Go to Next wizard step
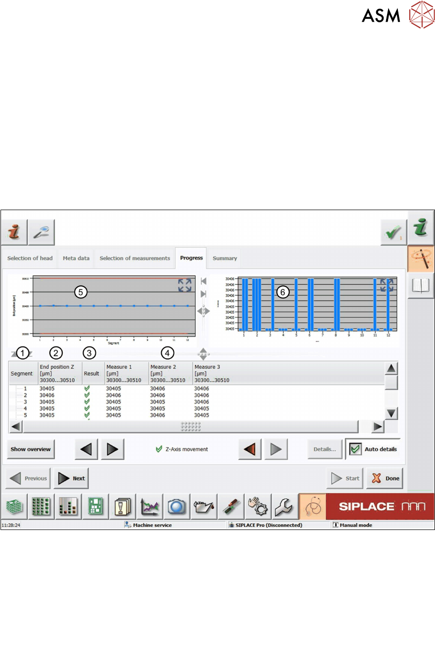The width and height of the screenshot is (435, 661). point(71,478)
